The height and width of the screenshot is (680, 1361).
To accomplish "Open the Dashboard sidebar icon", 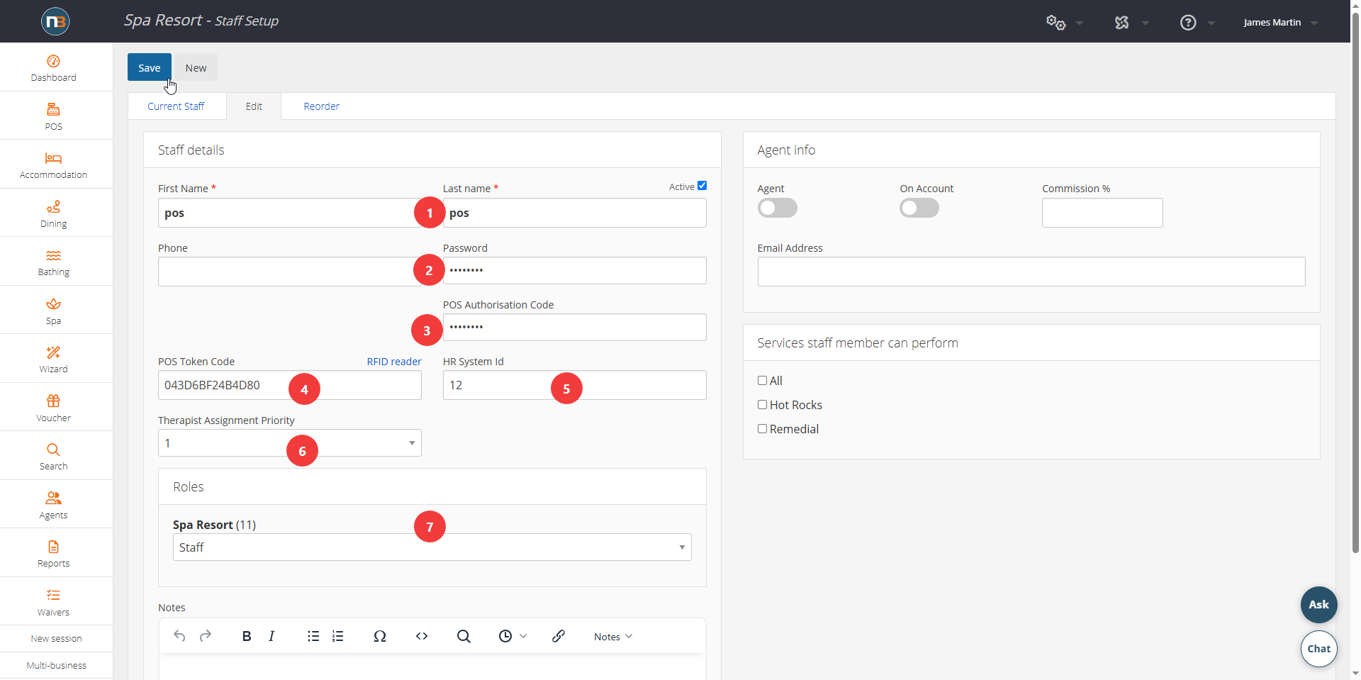I will tap(53, 61).
